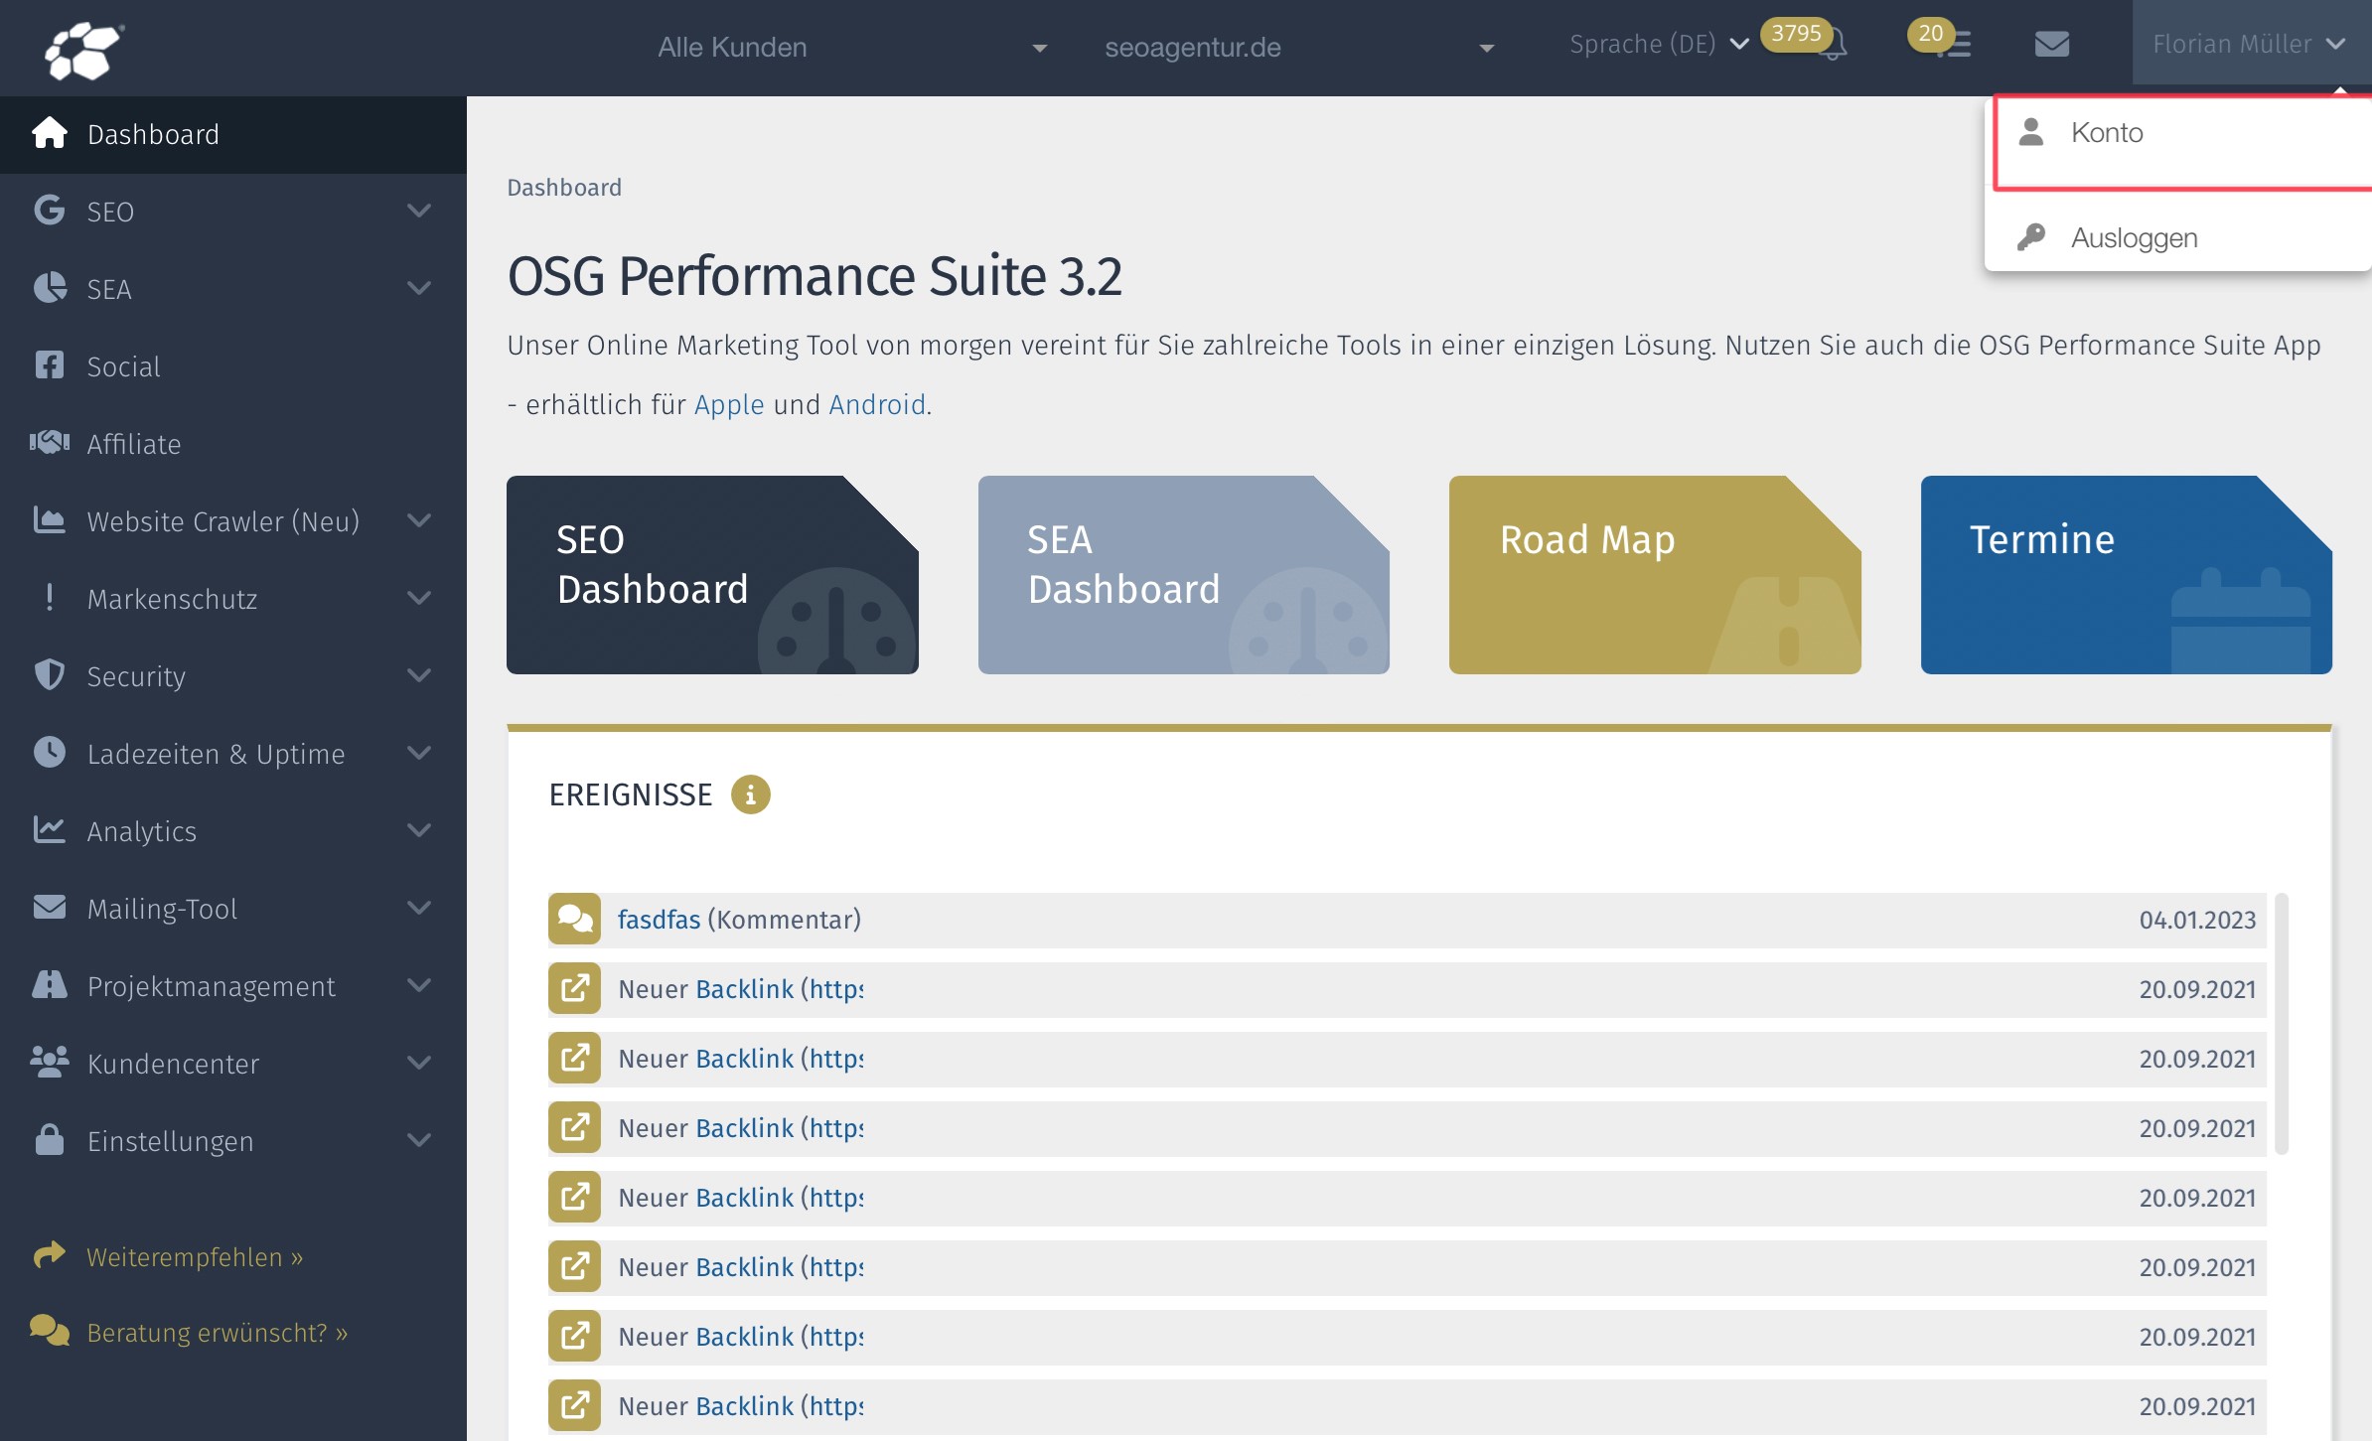Click the Analytics line chart icon
The image size is (2372, 1441).
coord(49,830)
